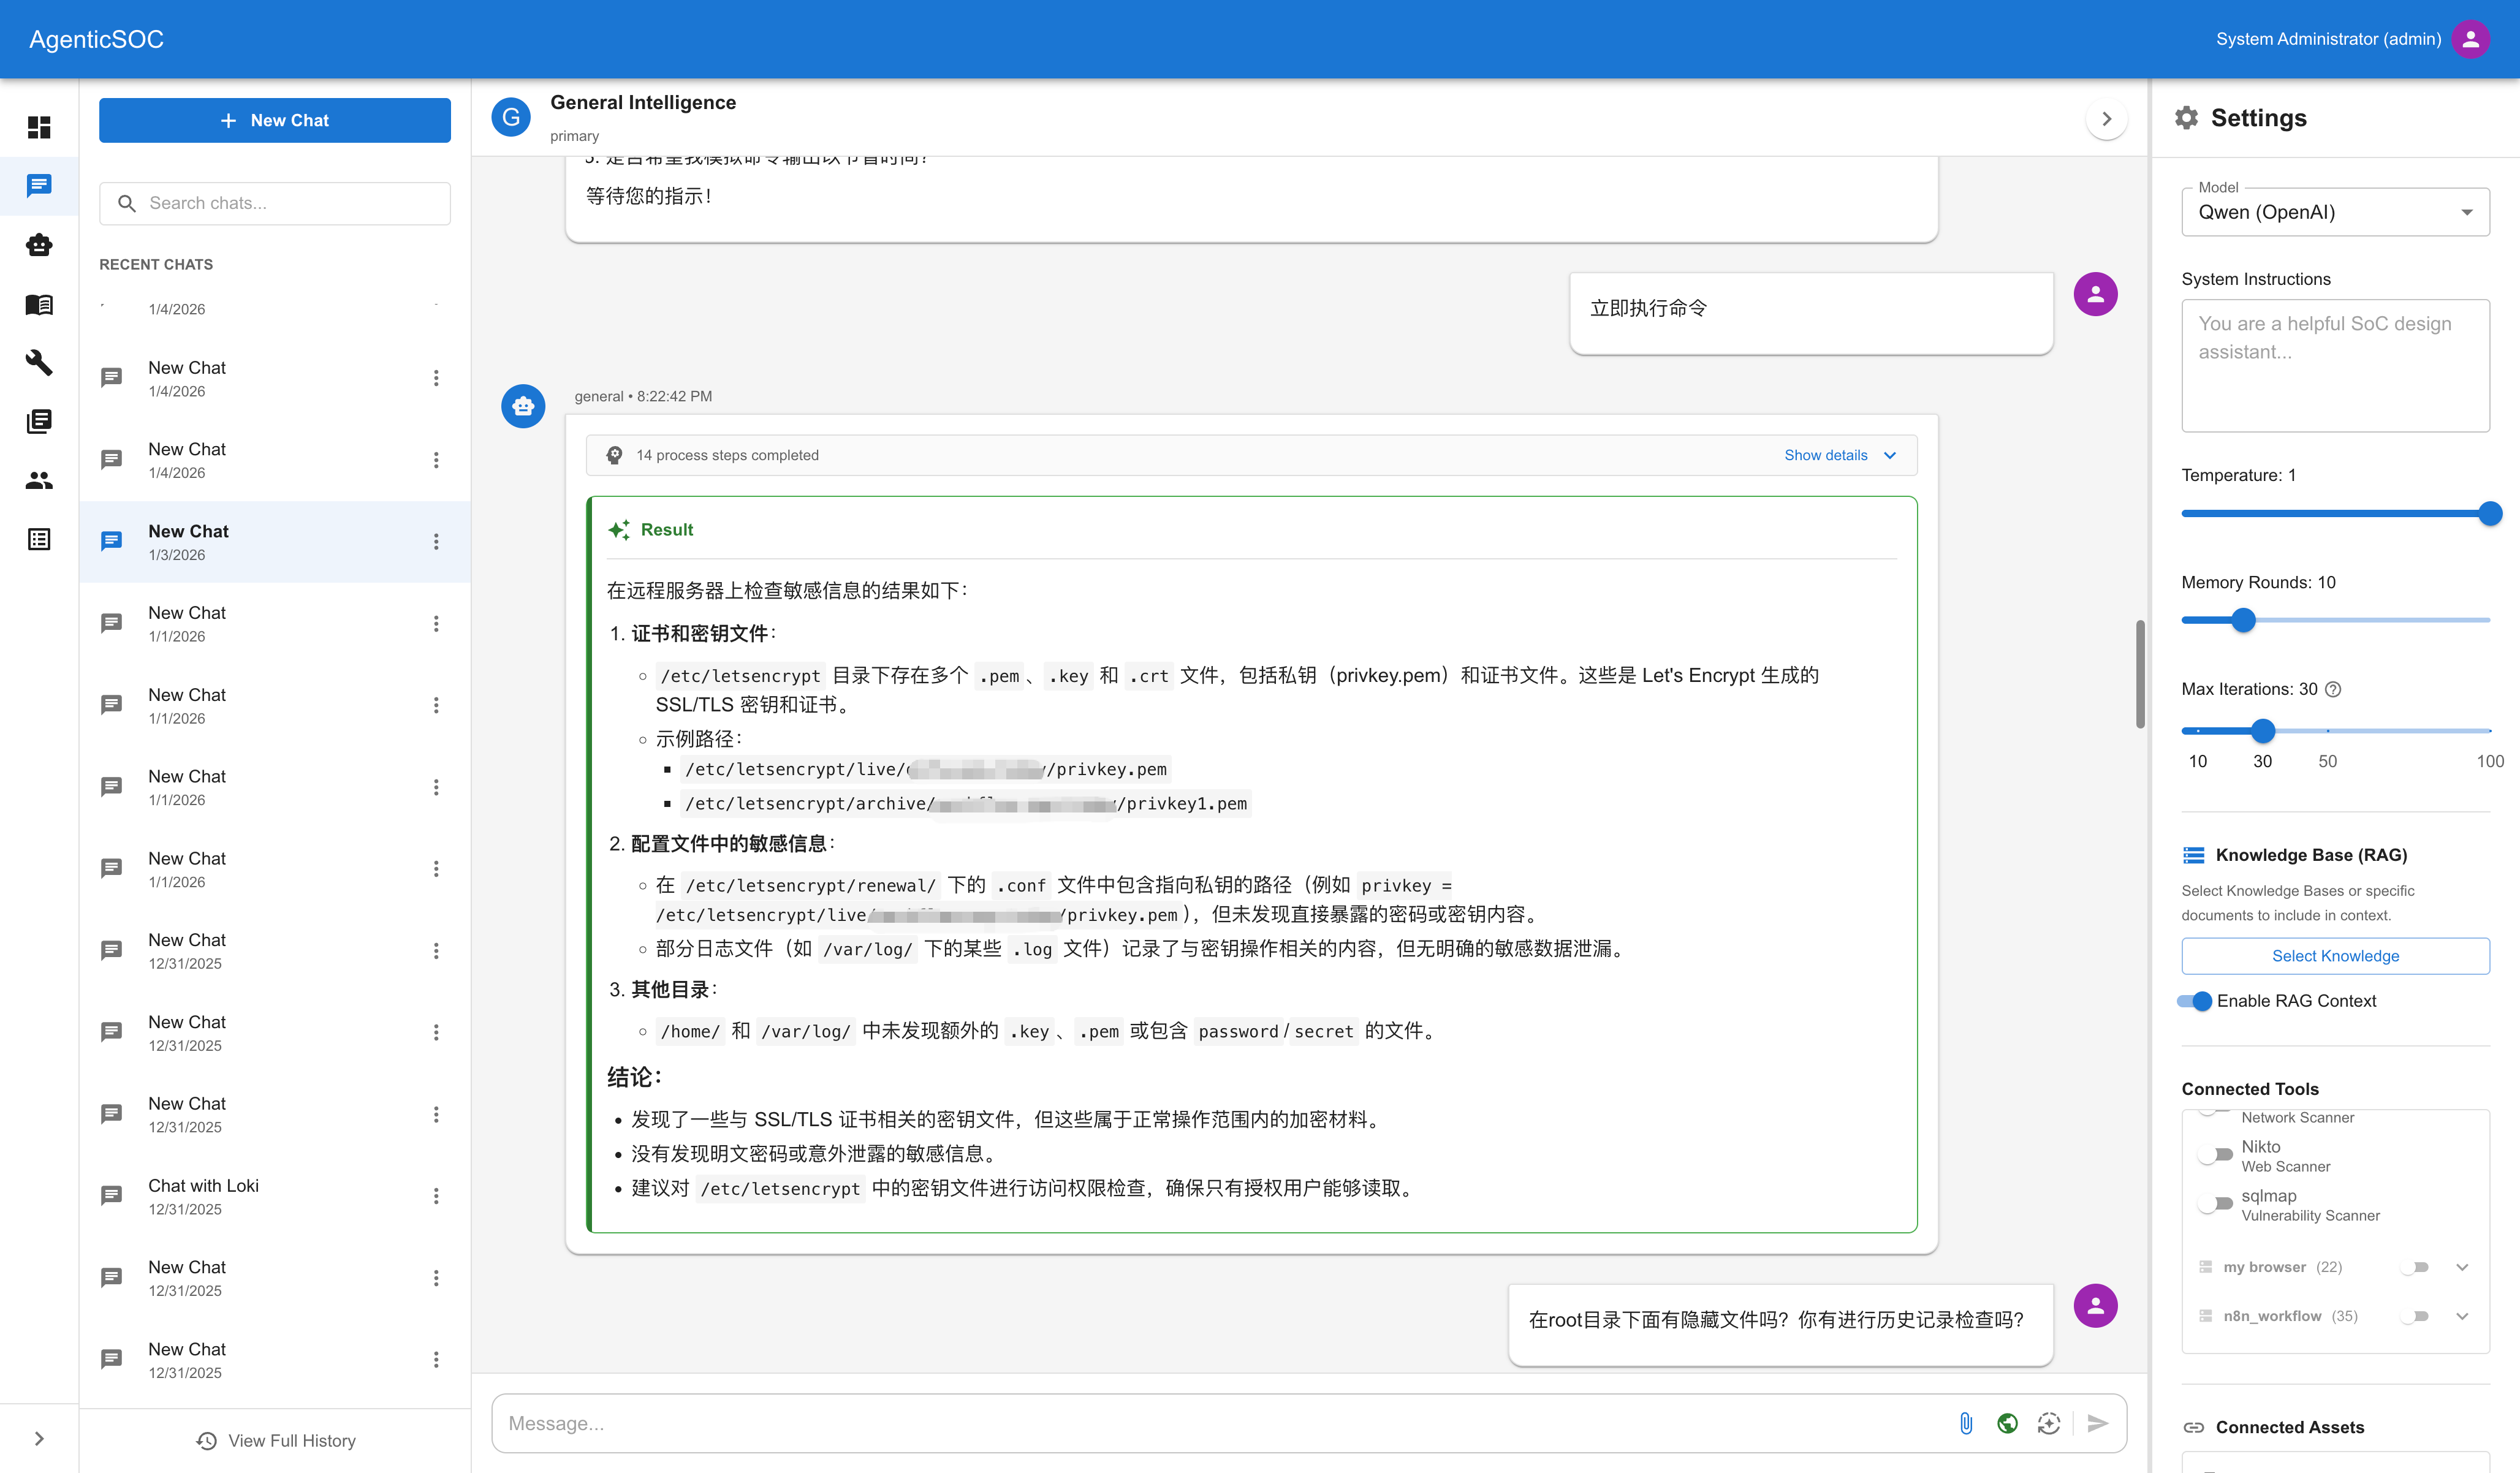
Task: Toggle the Enable RAG Context switch
Action: point(2196,1001)
